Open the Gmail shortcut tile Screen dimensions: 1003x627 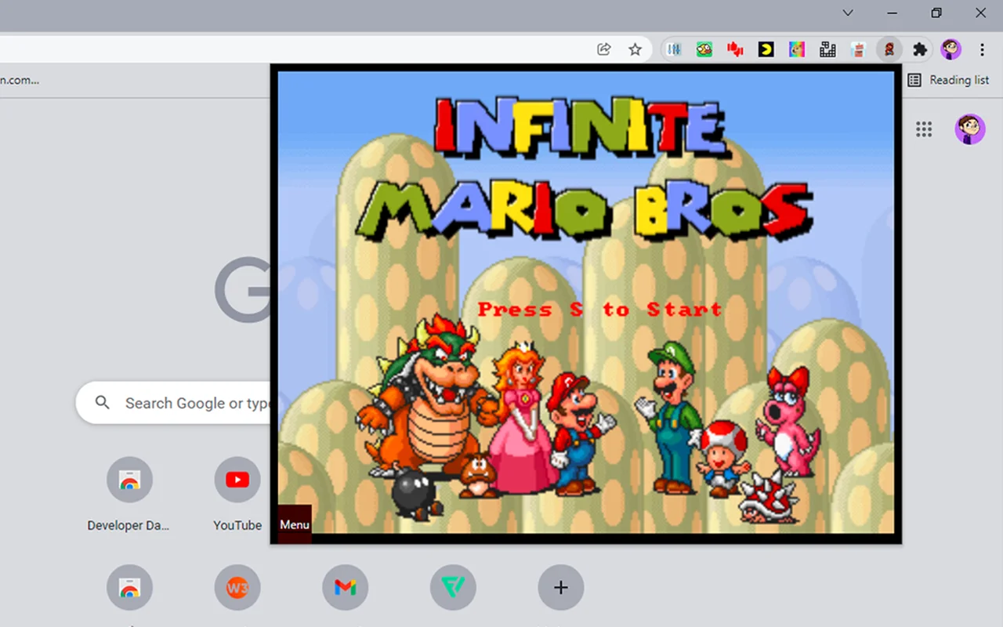click(x=345, y=587)
